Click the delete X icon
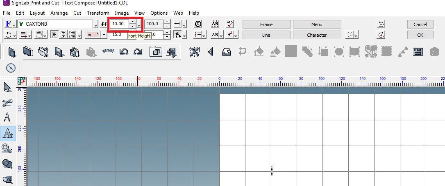Image resolution: width=445 pixels, height=186 pixels. click(x=195, y=52)
